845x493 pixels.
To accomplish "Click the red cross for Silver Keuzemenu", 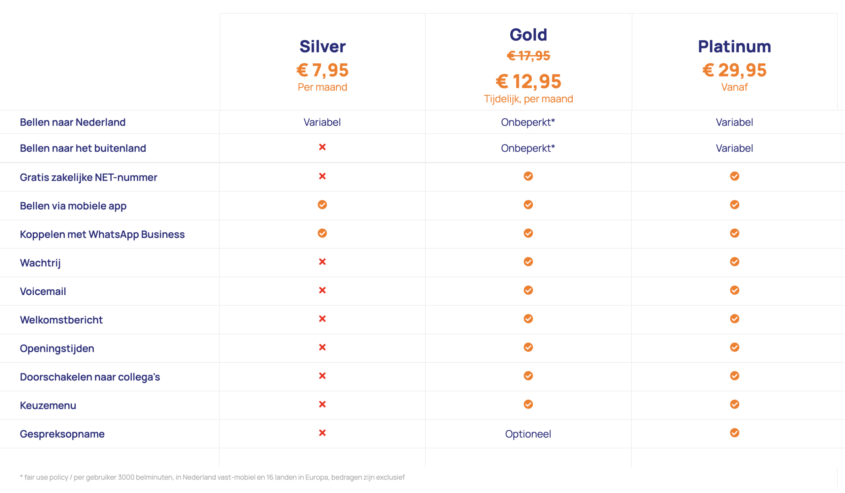I will [x=322, y=404].
